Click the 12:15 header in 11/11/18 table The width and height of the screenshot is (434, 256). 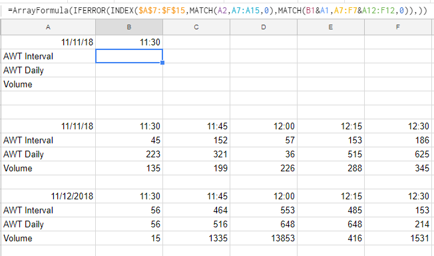point(331,126)
